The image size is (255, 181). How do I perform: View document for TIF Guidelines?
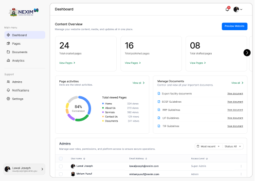click(235, 126)
